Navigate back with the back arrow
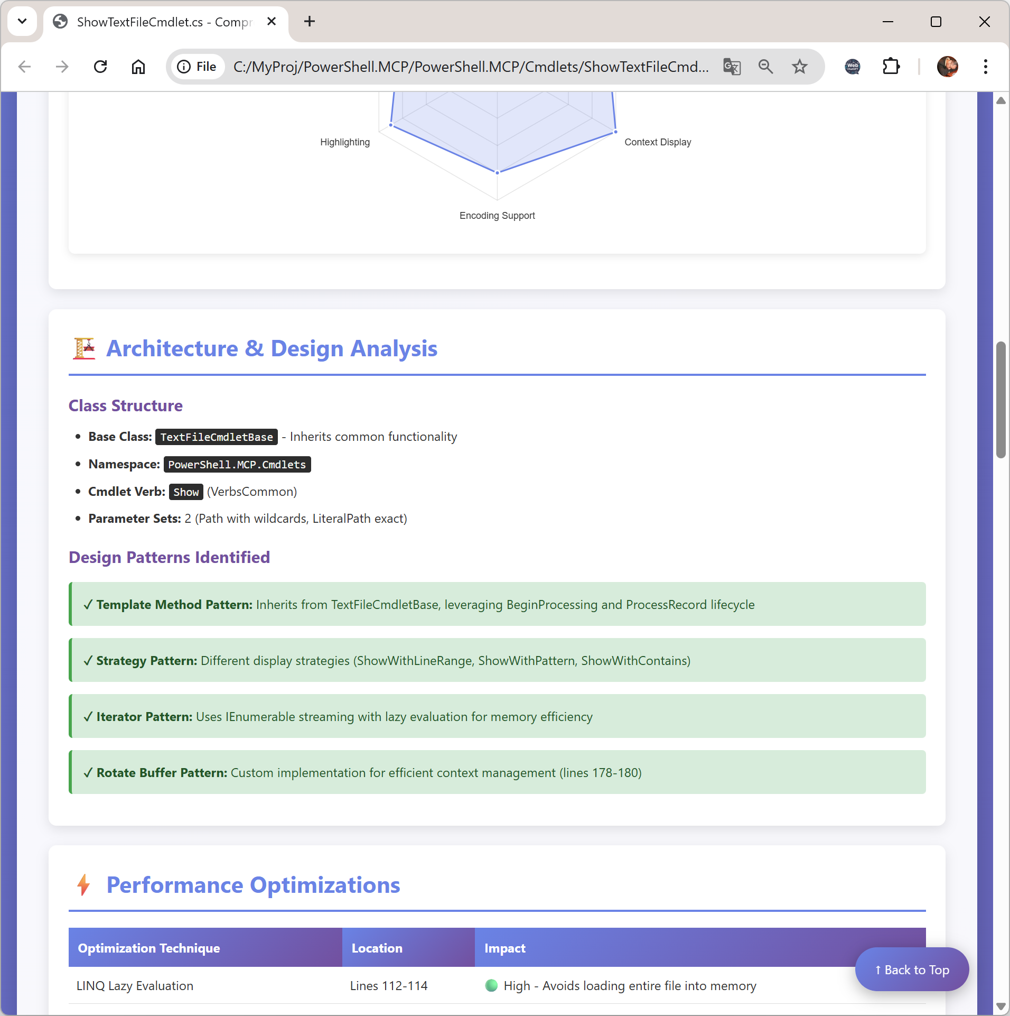 [x=24, y=67]
